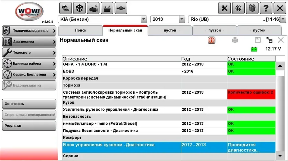Click the Состояние column header
The width and height of the screenshot is (288, 161).
(x=251, y=59)
